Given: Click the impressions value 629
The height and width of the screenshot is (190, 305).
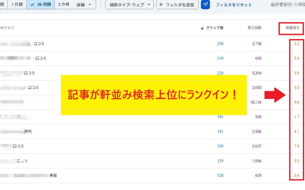Looking at the screenshot, I should coord(258,175).
